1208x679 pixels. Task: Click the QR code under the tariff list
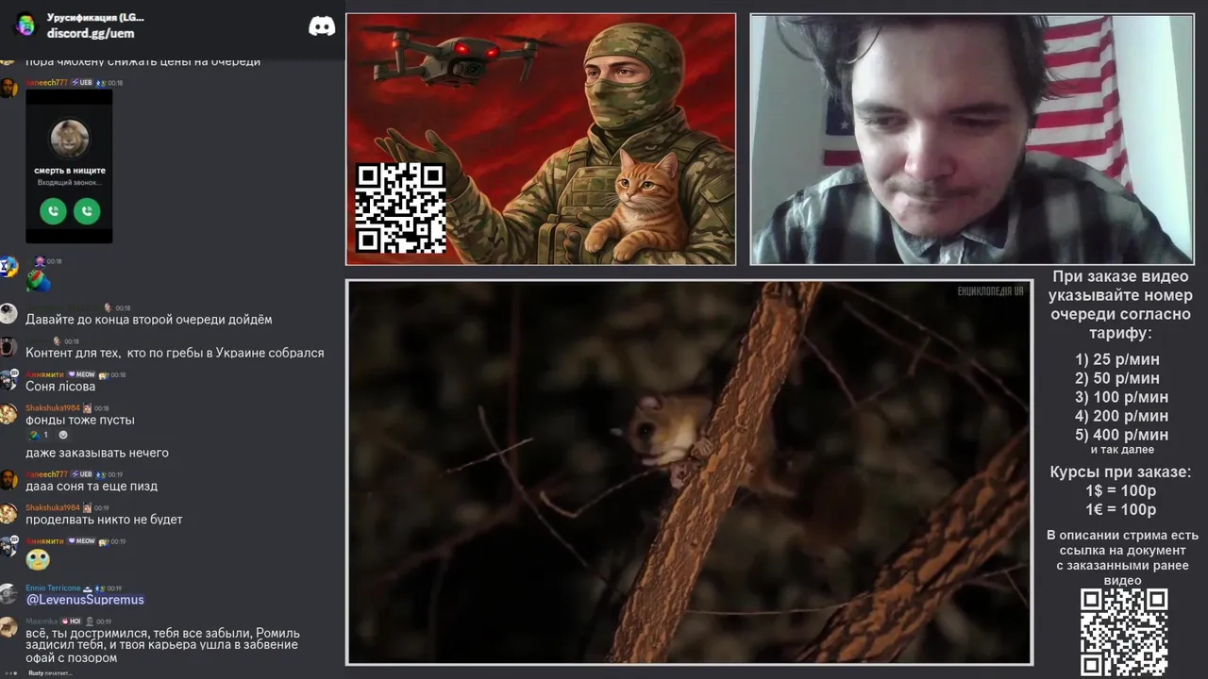[1124, 633]
